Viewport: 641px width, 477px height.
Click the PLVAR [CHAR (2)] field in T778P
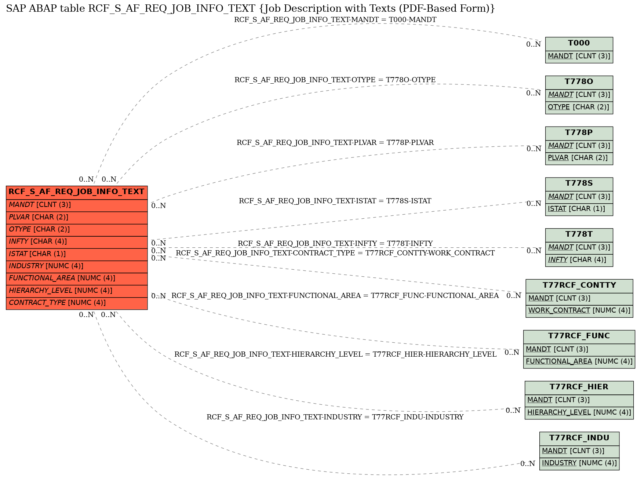click(579, 158)
